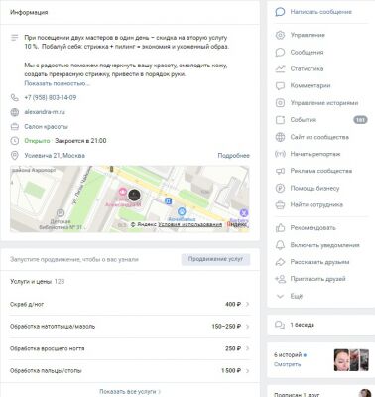Click the Написать сообщение chat bubble icon
375x397 pixels.
(x=280, y=12)
